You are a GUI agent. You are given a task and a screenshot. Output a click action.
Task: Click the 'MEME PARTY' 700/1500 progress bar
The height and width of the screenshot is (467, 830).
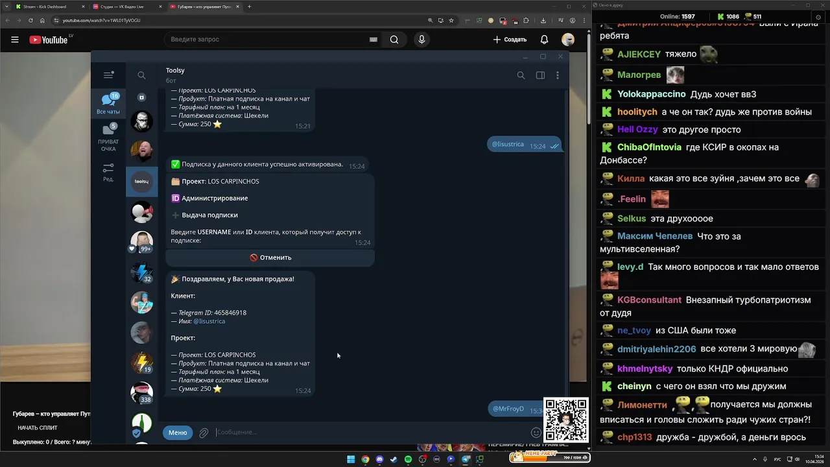(550, 457)
